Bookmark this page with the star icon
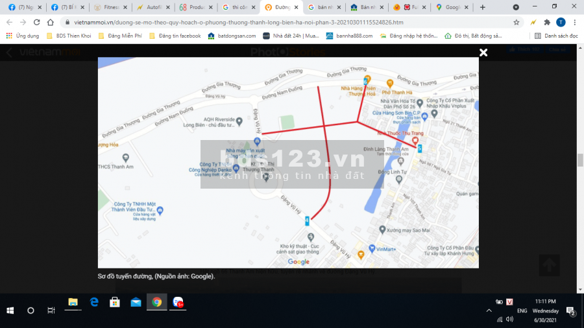Image resolution: width=584 pixels, height=328 pixels. coord(517,22)
